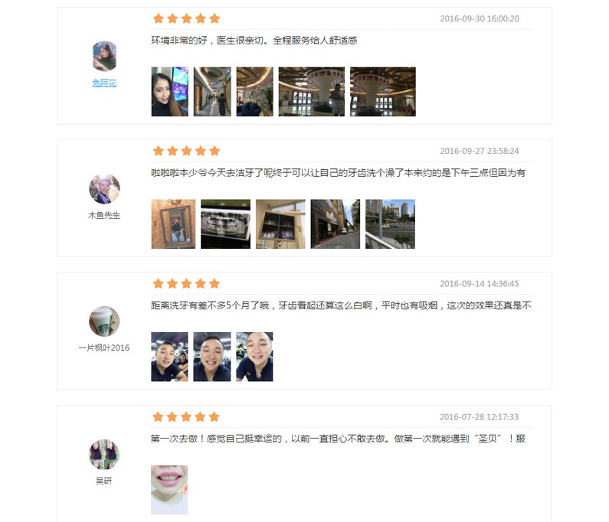Select the five-star rating of 兔阿花's review
The height and width of the screenshot is (522, 609).
[186, 18]
